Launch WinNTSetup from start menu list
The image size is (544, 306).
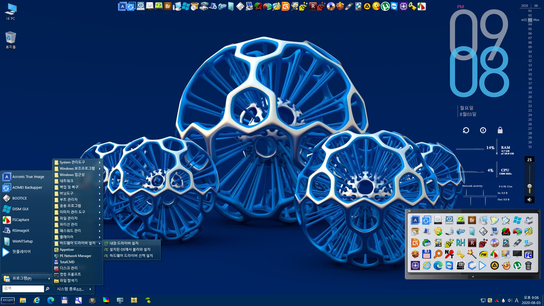pyautogui.click(x=26, y=241)
